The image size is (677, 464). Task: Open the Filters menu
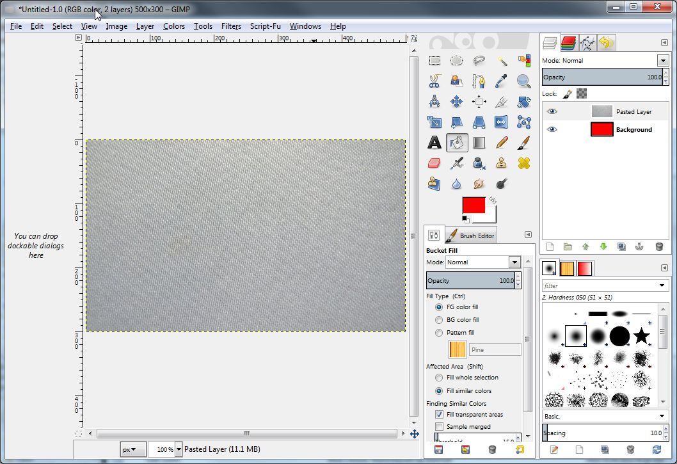pos(231,26)
